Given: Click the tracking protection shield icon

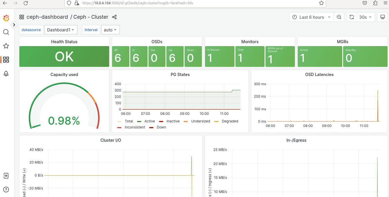Looking at the screenshot, I should [69, 3].
